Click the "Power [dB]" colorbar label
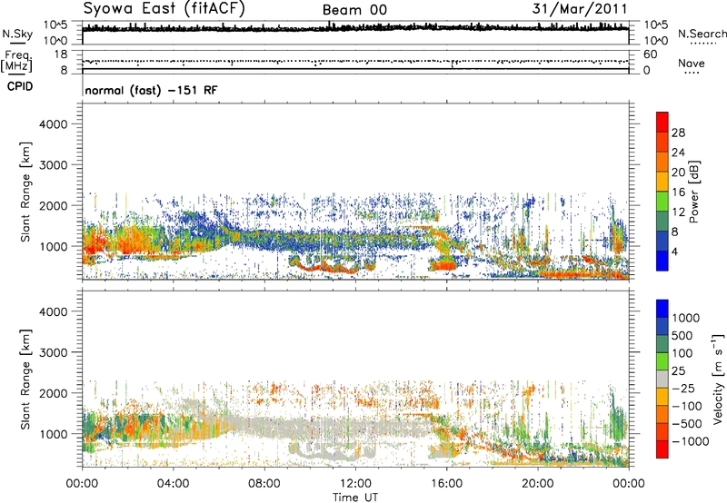 (694, 192)
